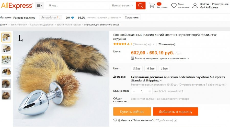Open the wishlist heart icon

coord(174,6)
